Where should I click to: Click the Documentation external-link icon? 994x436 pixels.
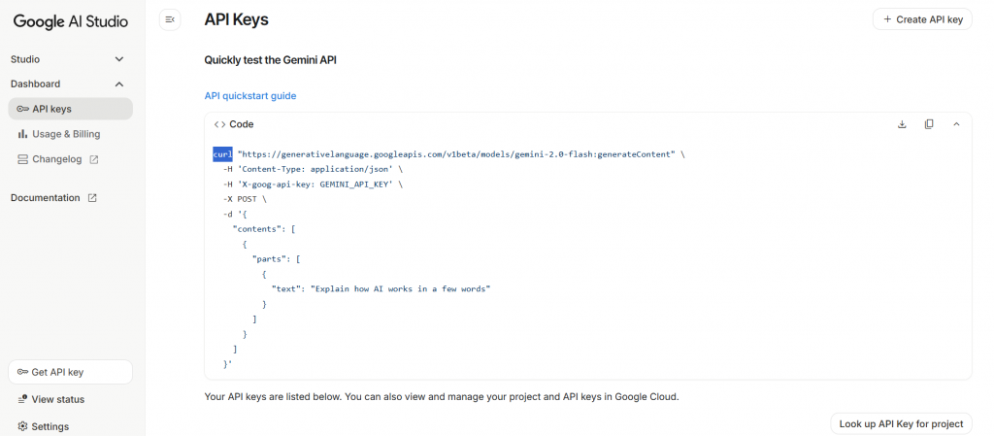92,198
